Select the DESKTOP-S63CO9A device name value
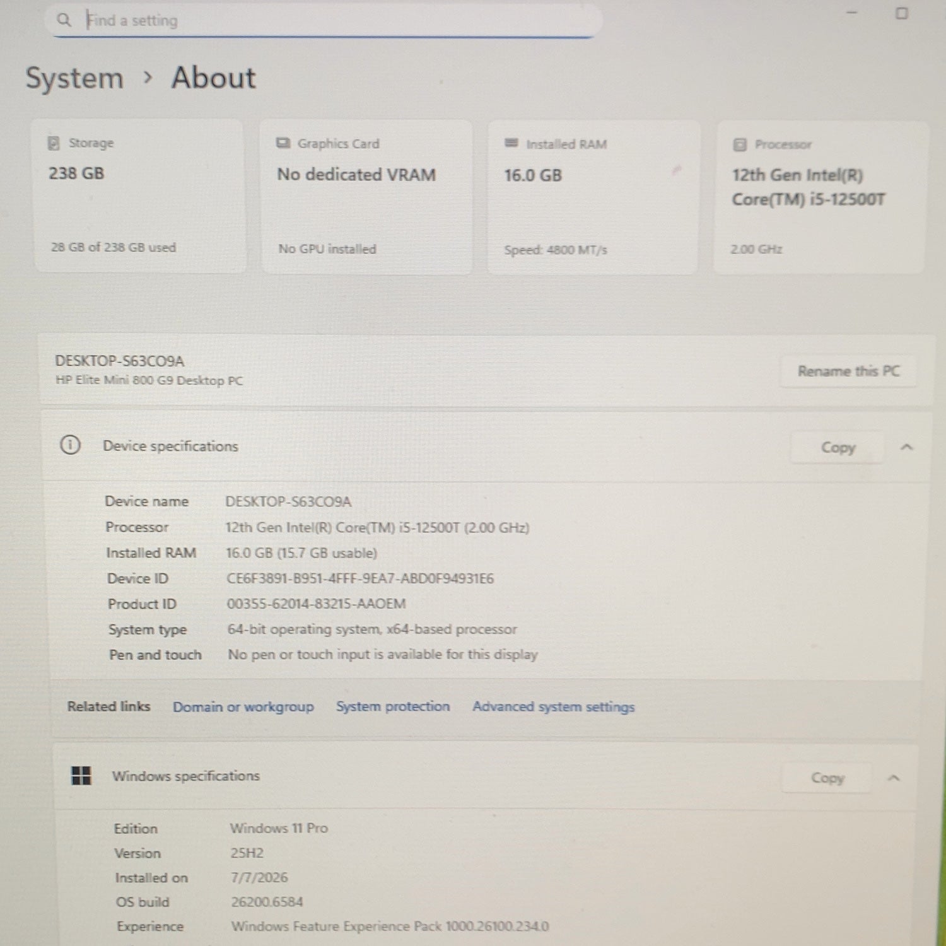Viewport: 946px width, 946px height. tap(288, 502)
